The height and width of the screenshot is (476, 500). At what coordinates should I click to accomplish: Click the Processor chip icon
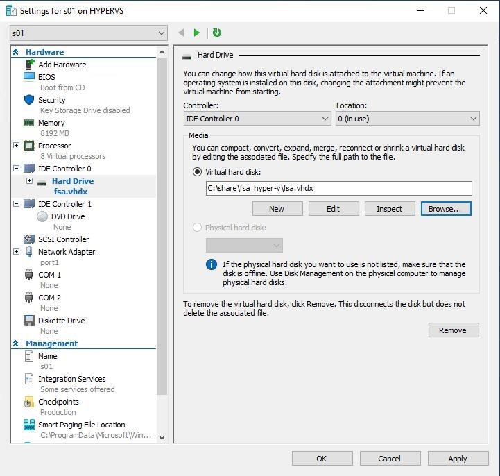(x=29, y=146)
